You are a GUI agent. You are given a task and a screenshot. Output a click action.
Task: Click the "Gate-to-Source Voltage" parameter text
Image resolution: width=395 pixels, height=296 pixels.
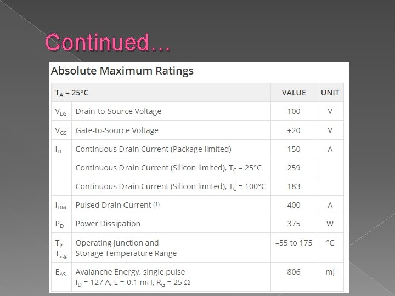[116, 130]
